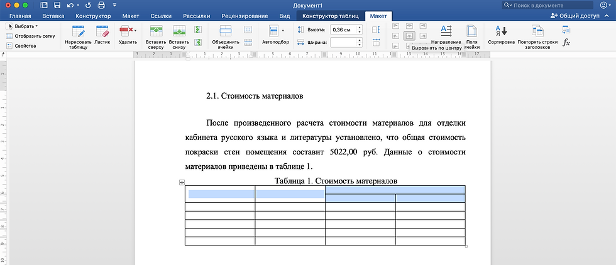Click the caption 'Таблица 1. Стоимость материалов'
Viewport: 616px width, 265px height.
336,181
